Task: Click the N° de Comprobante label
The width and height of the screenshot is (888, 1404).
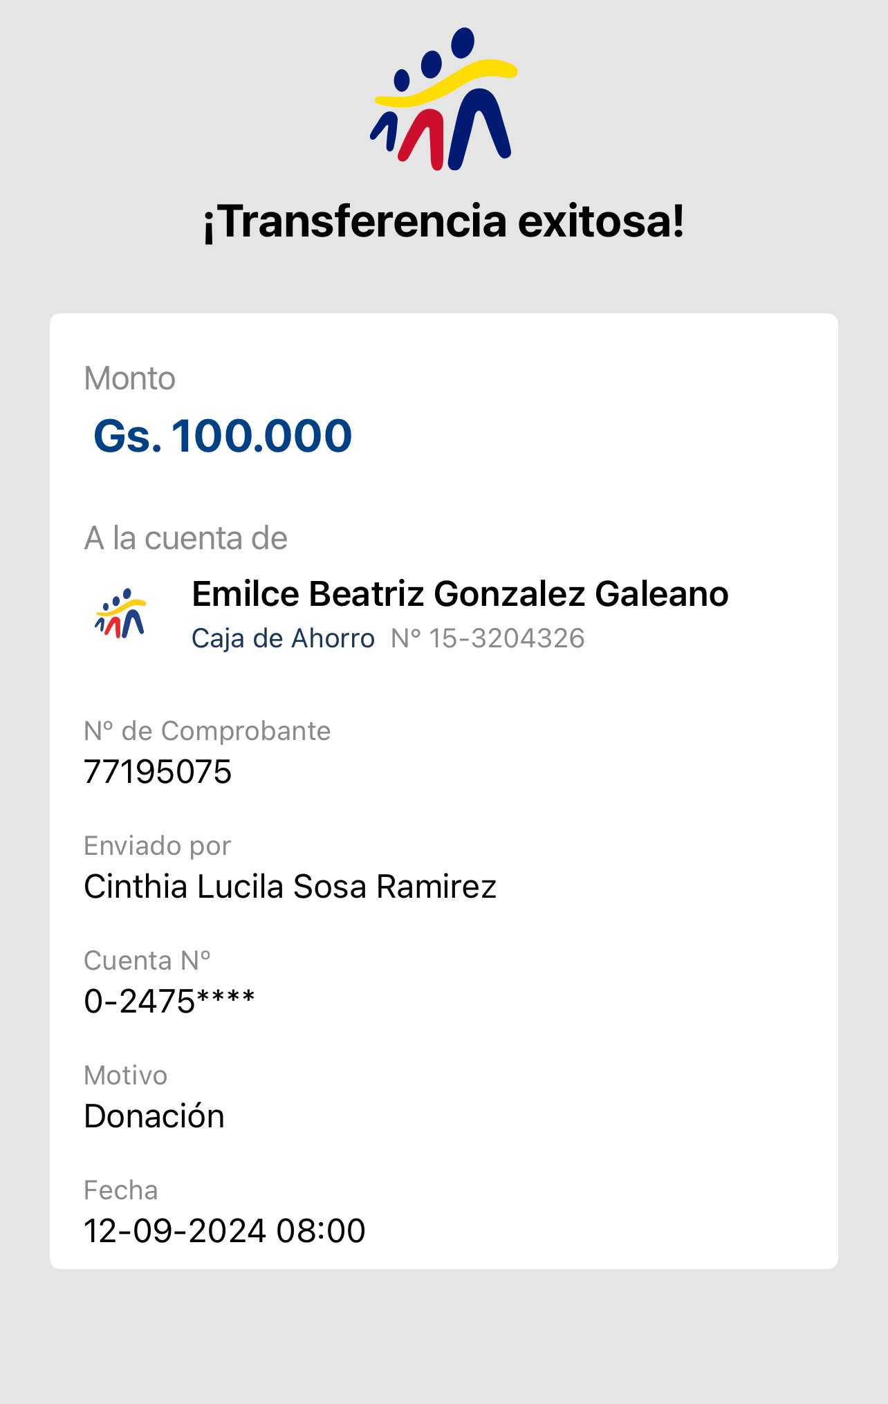Action: (207, 731)
